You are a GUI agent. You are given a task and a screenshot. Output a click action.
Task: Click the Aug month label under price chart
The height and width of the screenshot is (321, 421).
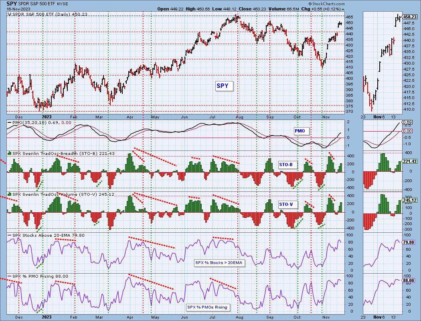[239, 117]
